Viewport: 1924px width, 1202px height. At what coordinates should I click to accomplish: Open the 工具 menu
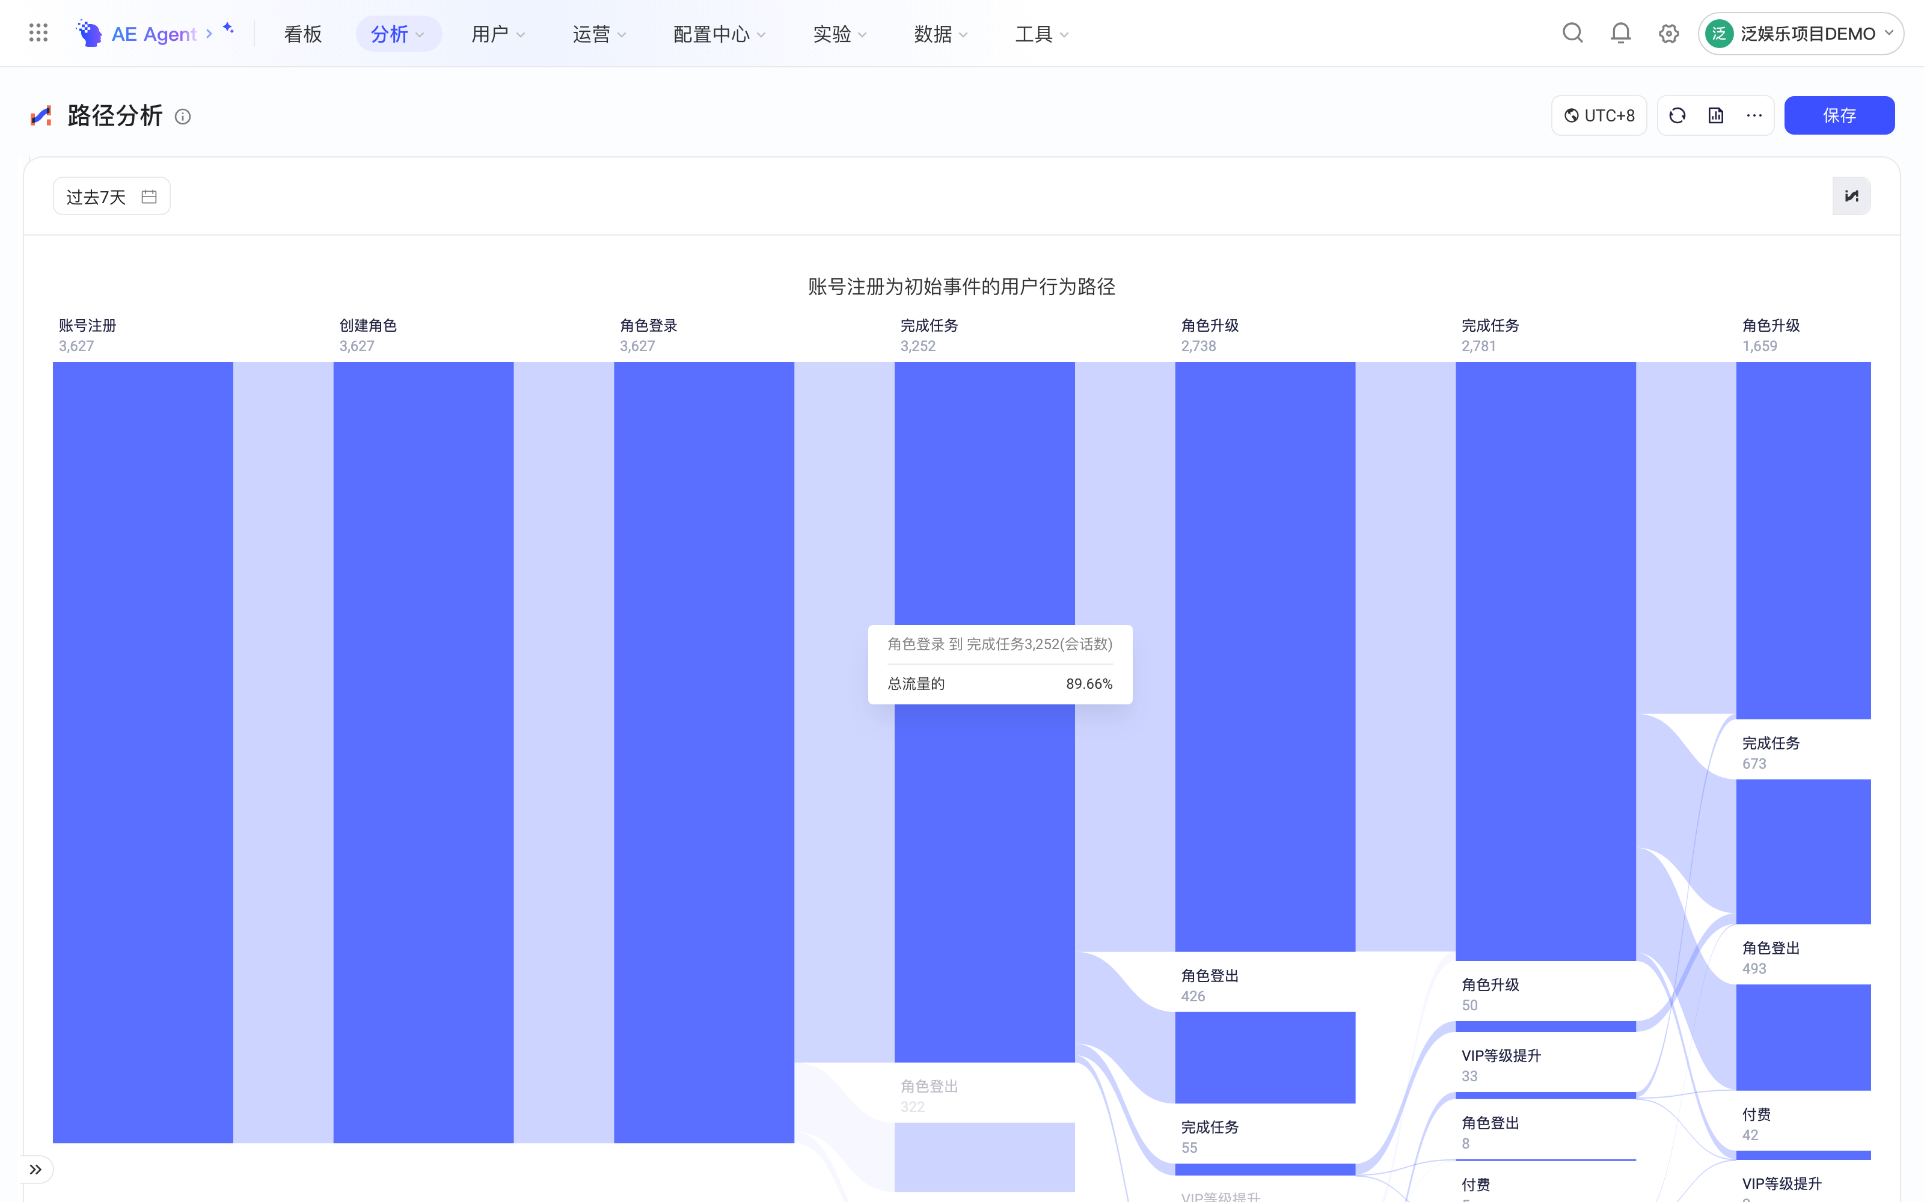[1043, 34]
